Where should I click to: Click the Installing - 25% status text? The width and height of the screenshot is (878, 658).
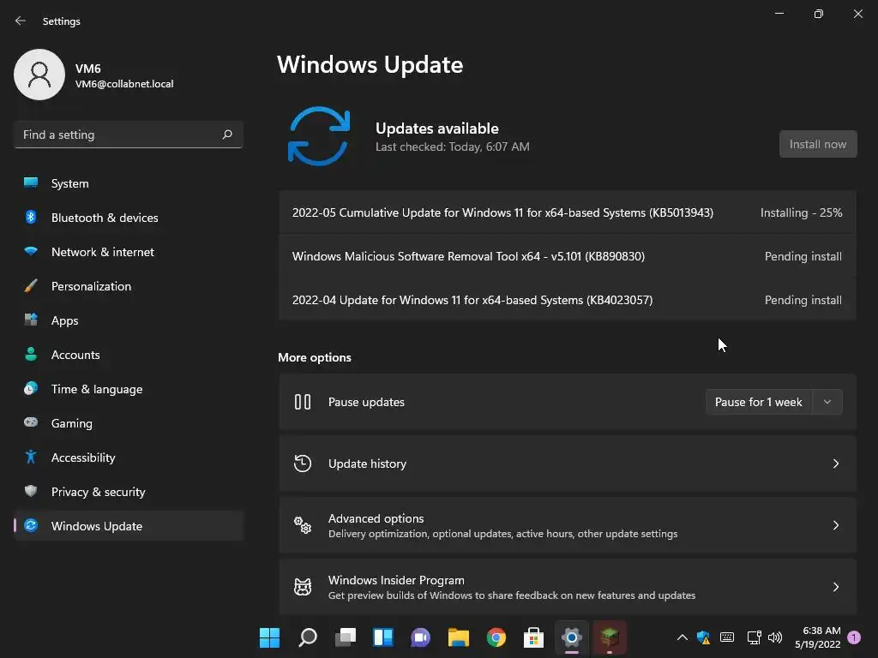coord(801,212)
